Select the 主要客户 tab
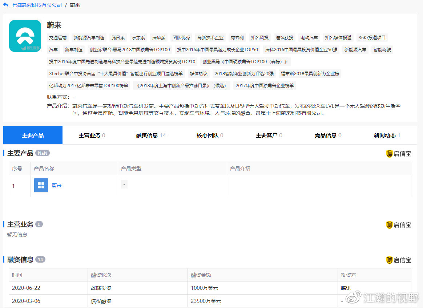 coord(269,135)
